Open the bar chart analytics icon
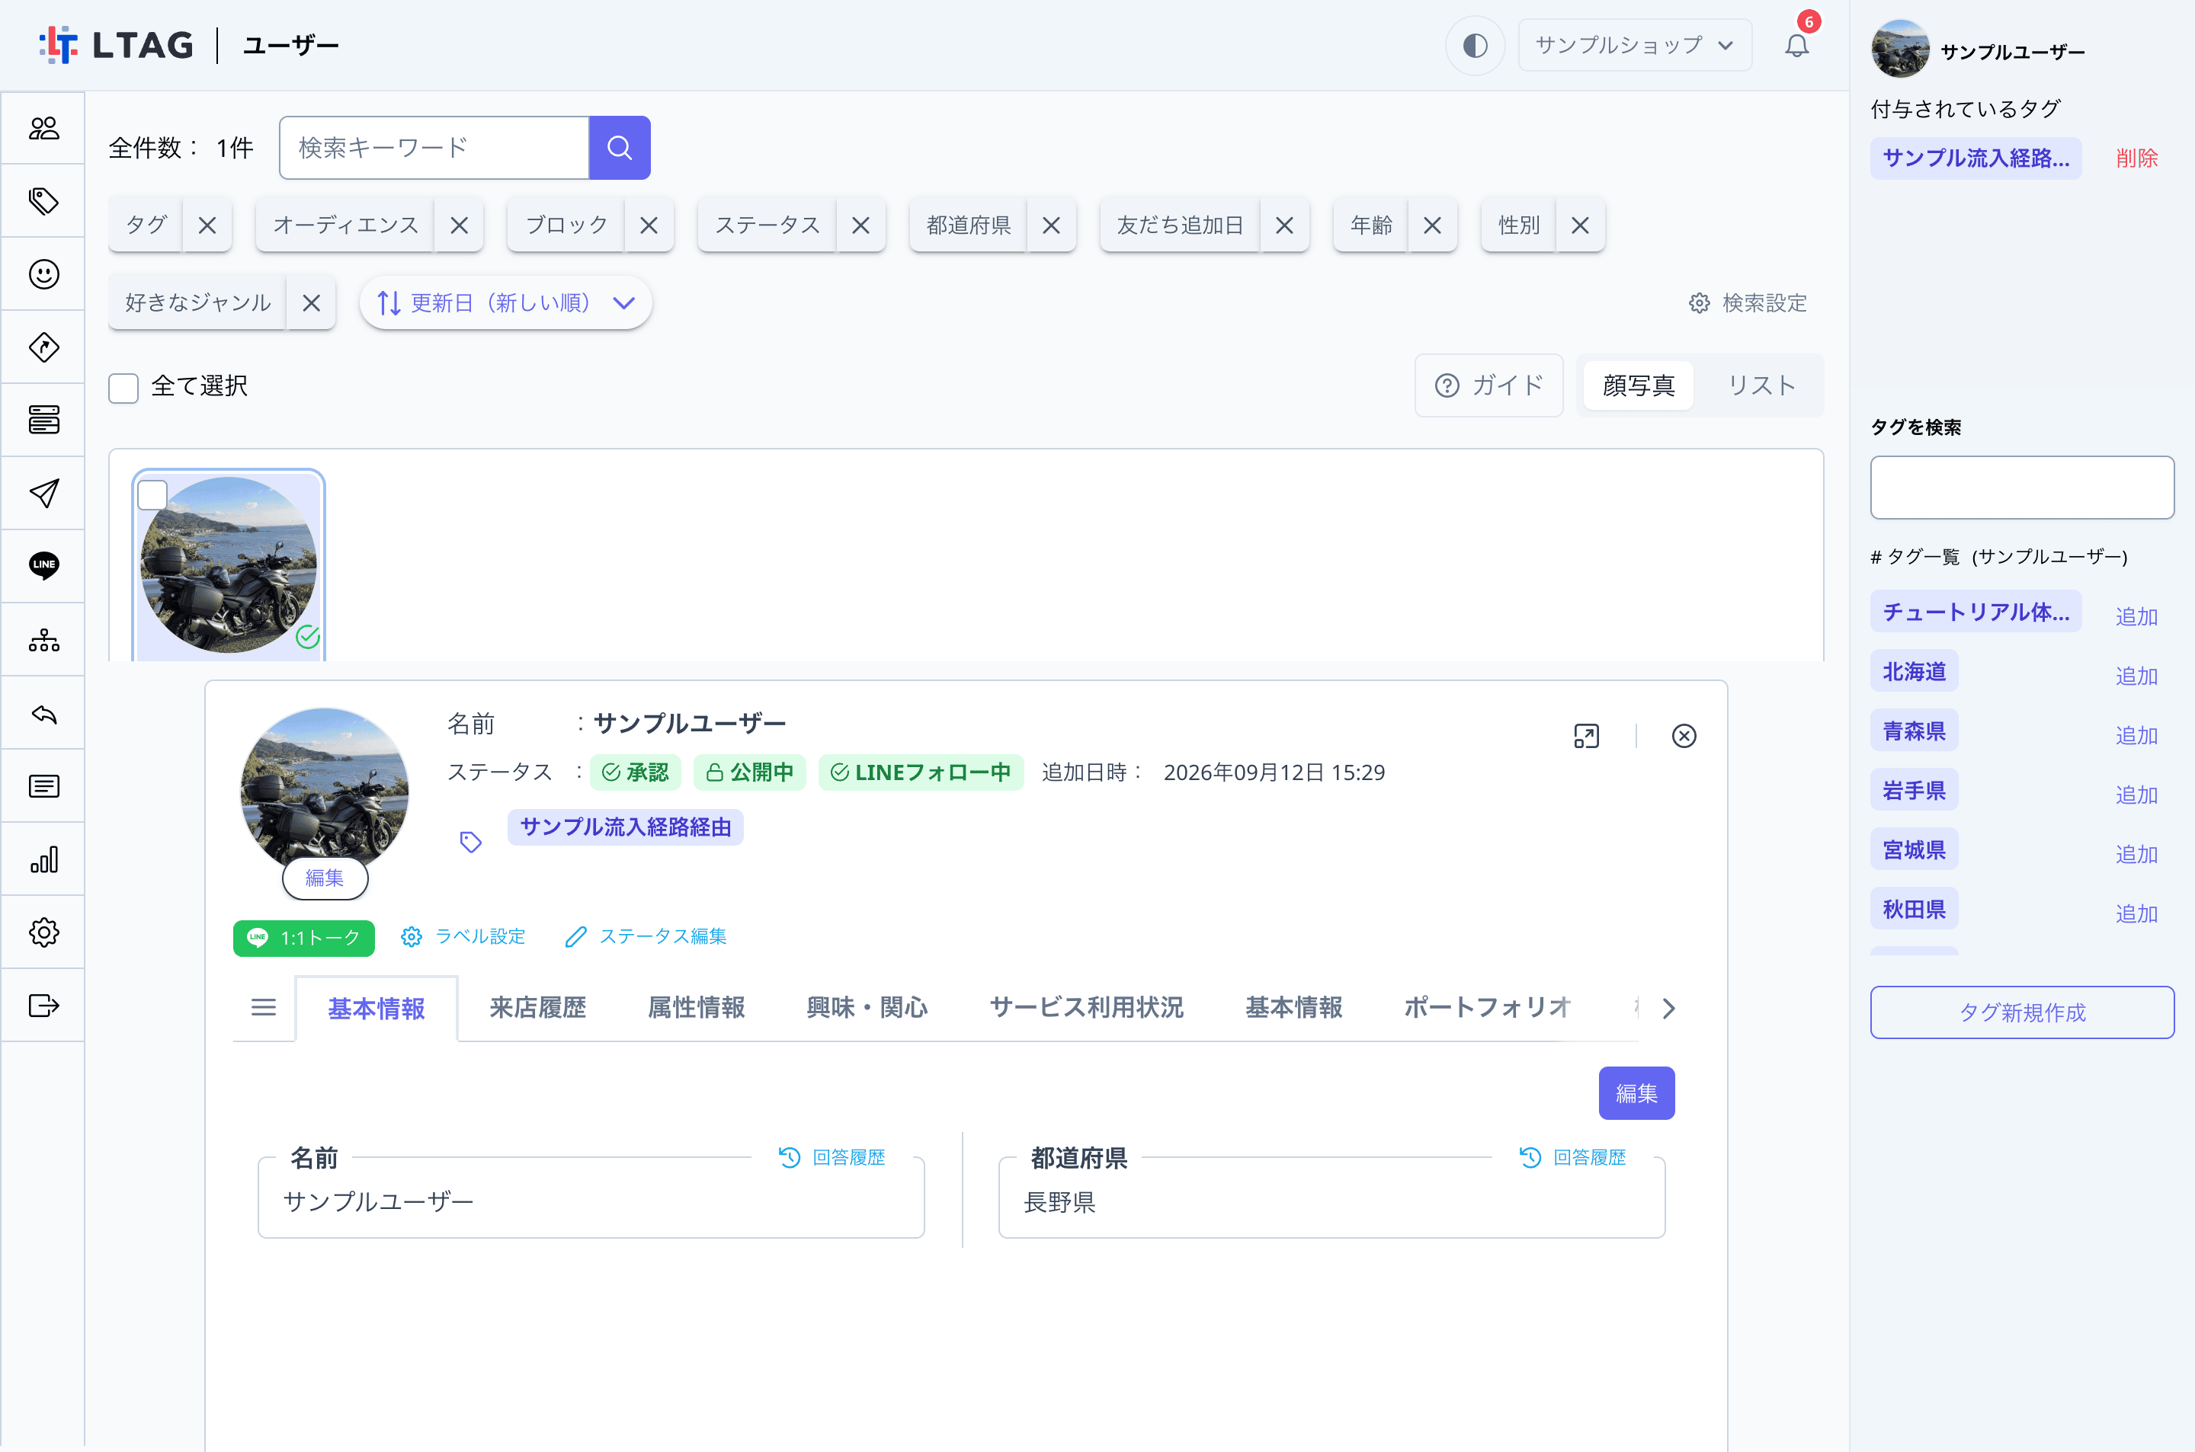2195x1452 pixels. (x=43, y=859)
